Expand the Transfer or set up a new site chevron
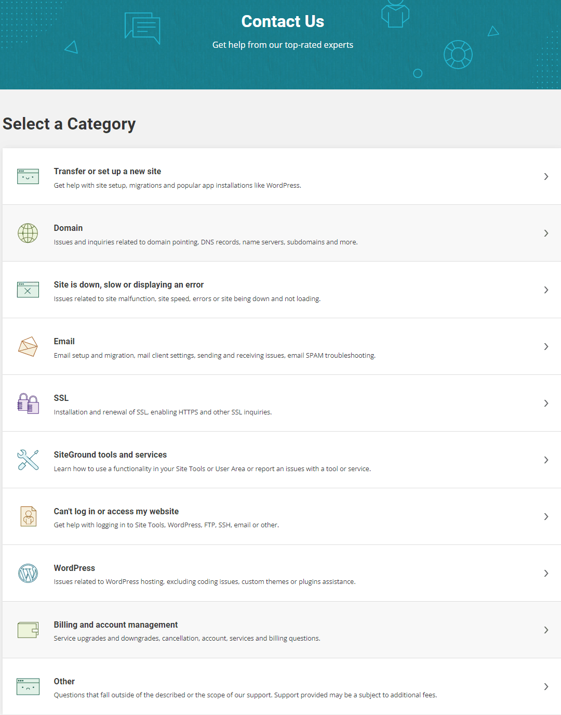This screenshot has height=715, width=561. coord(546,176)
